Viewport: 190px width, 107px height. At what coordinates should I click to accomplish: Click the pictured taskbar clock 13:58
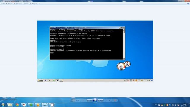point(148,81)
